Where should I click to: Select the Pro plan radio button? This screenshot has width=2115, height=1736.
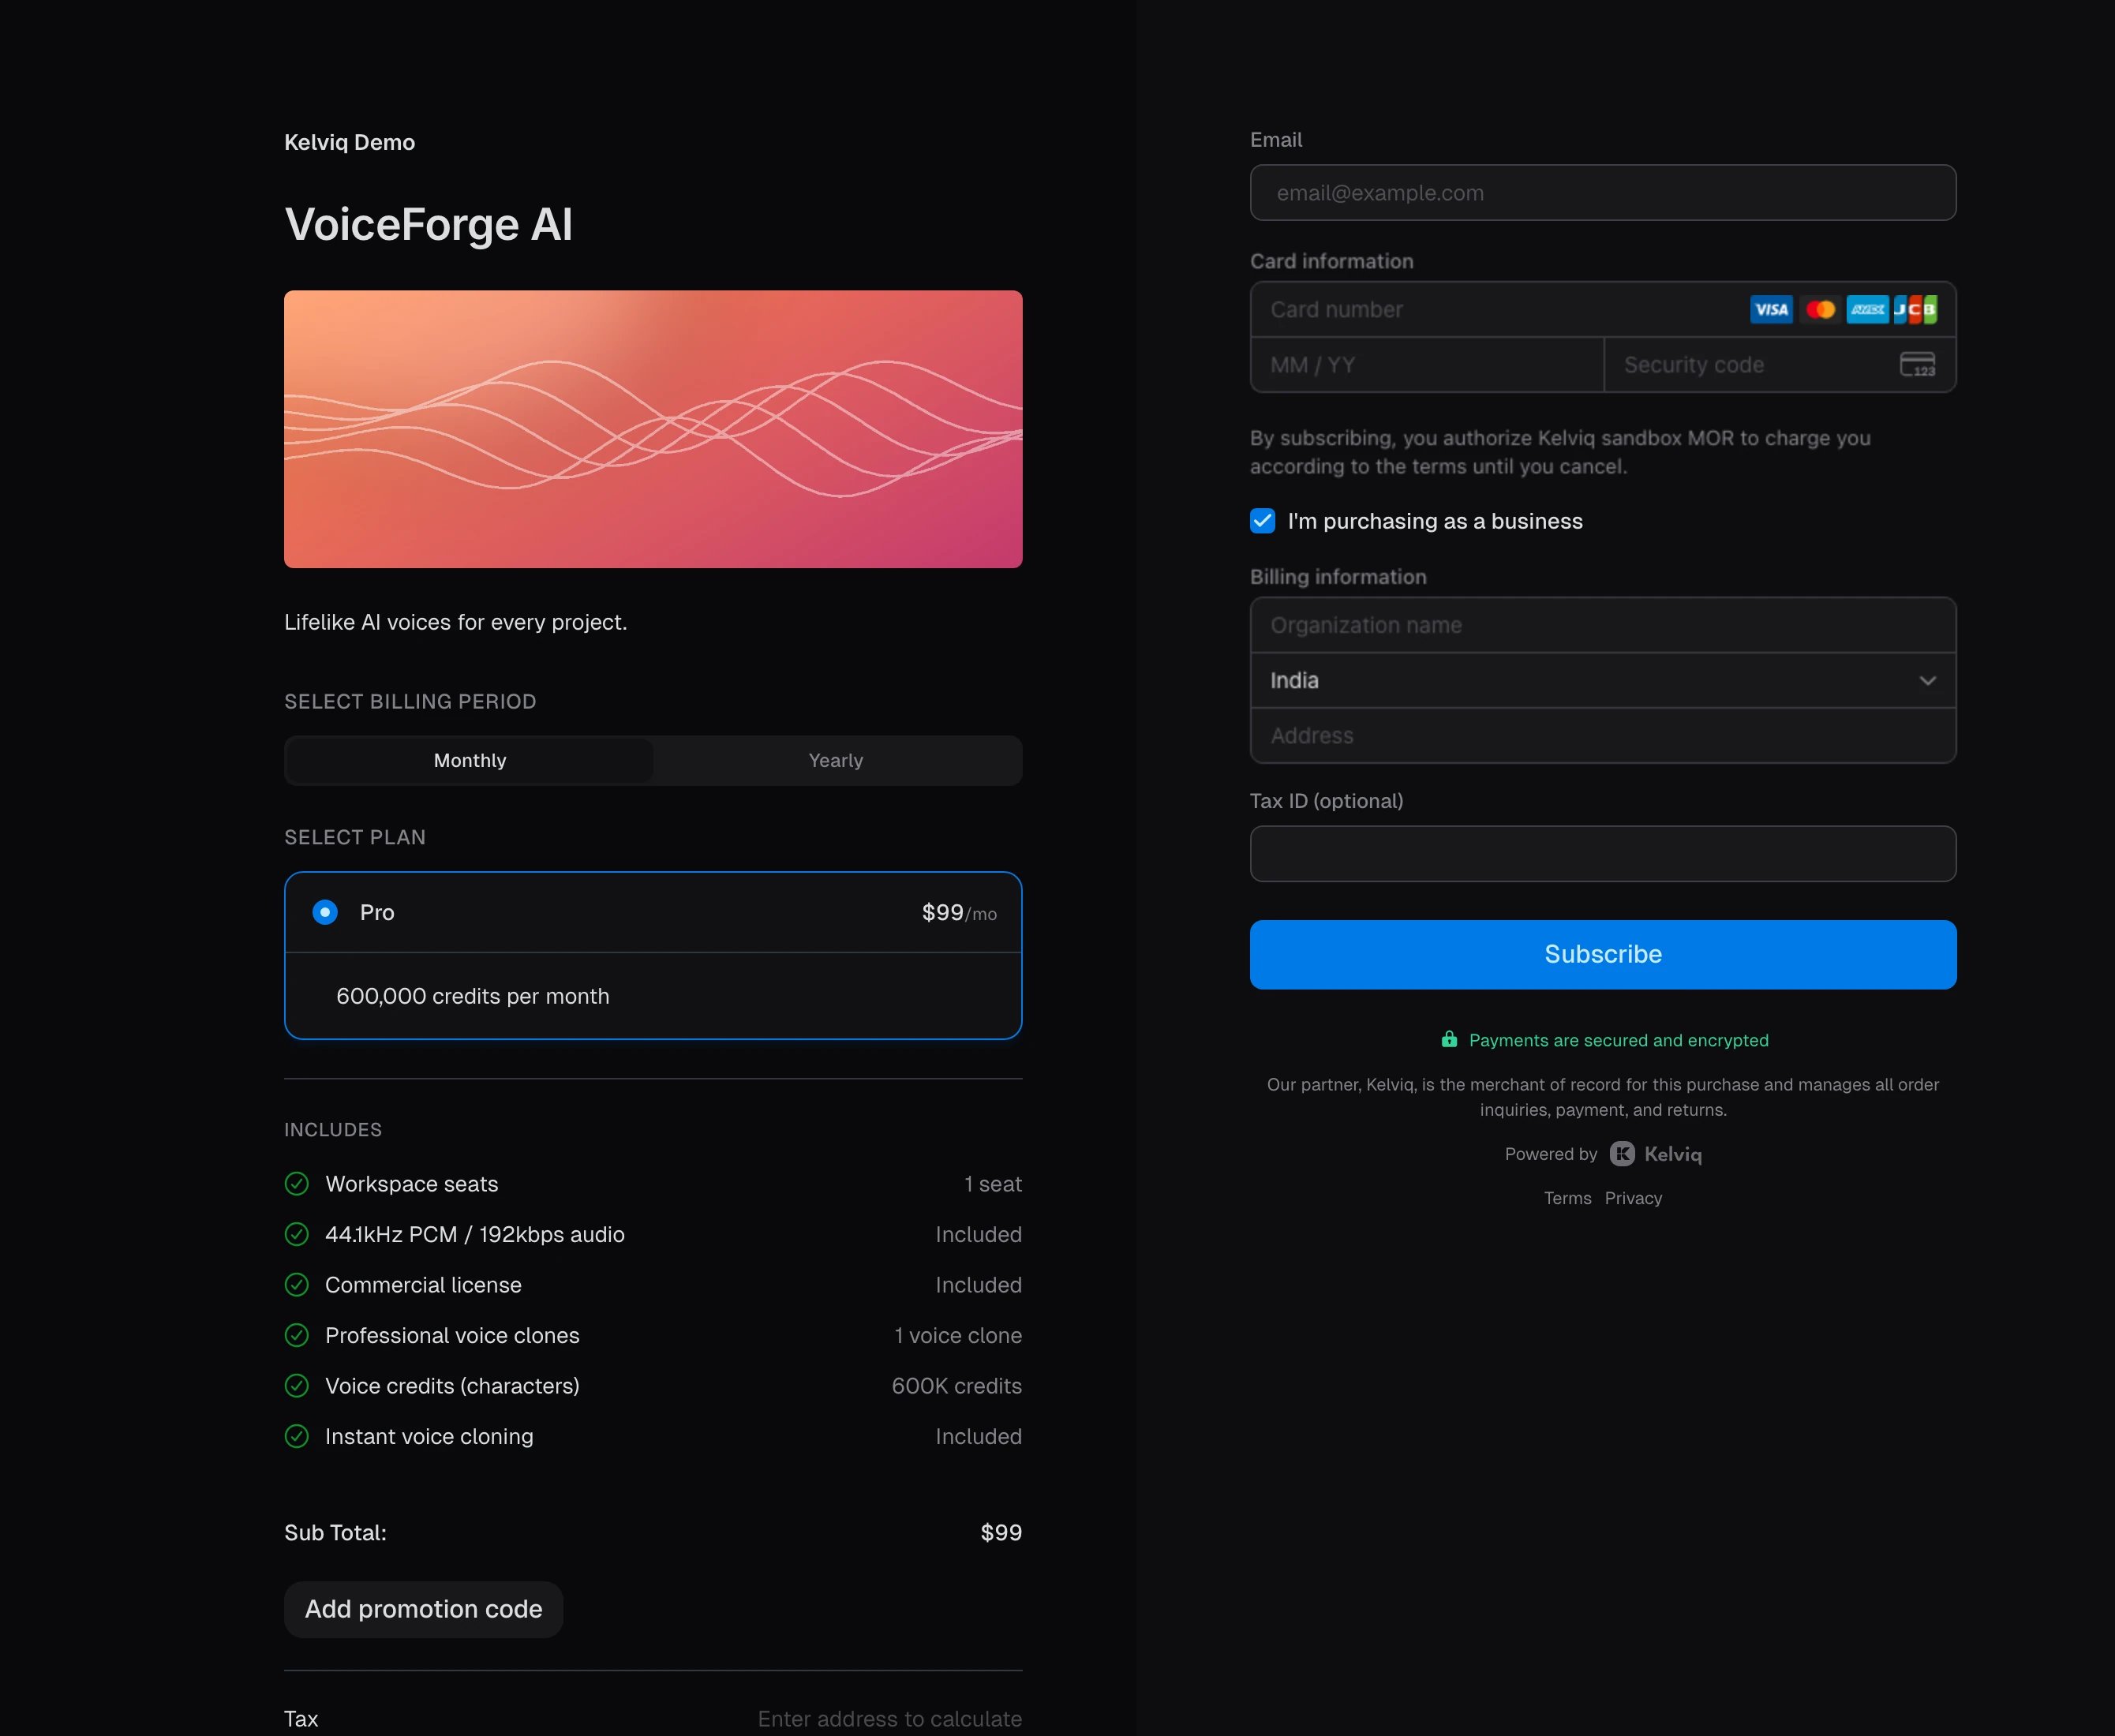325,912
